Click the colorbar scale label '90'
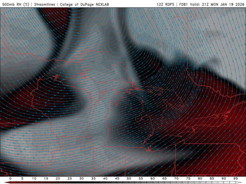 [x=224, y=178]
